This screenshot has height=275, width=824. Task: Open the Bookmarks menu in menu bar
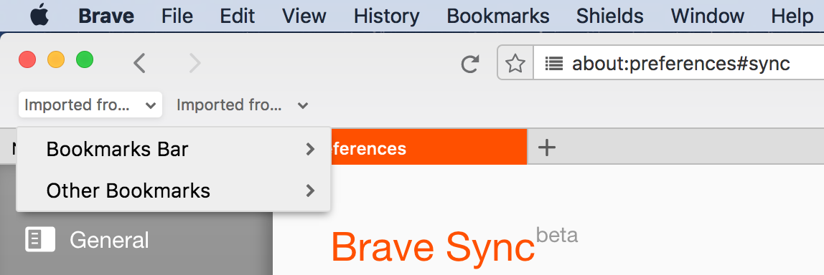(497, 16)
